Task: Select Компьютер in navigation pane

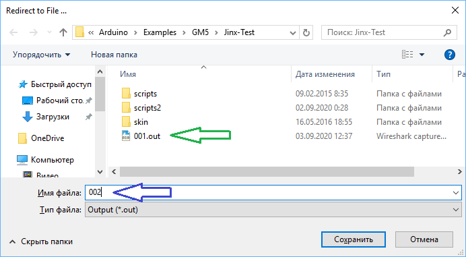Action: coord(46,160)
